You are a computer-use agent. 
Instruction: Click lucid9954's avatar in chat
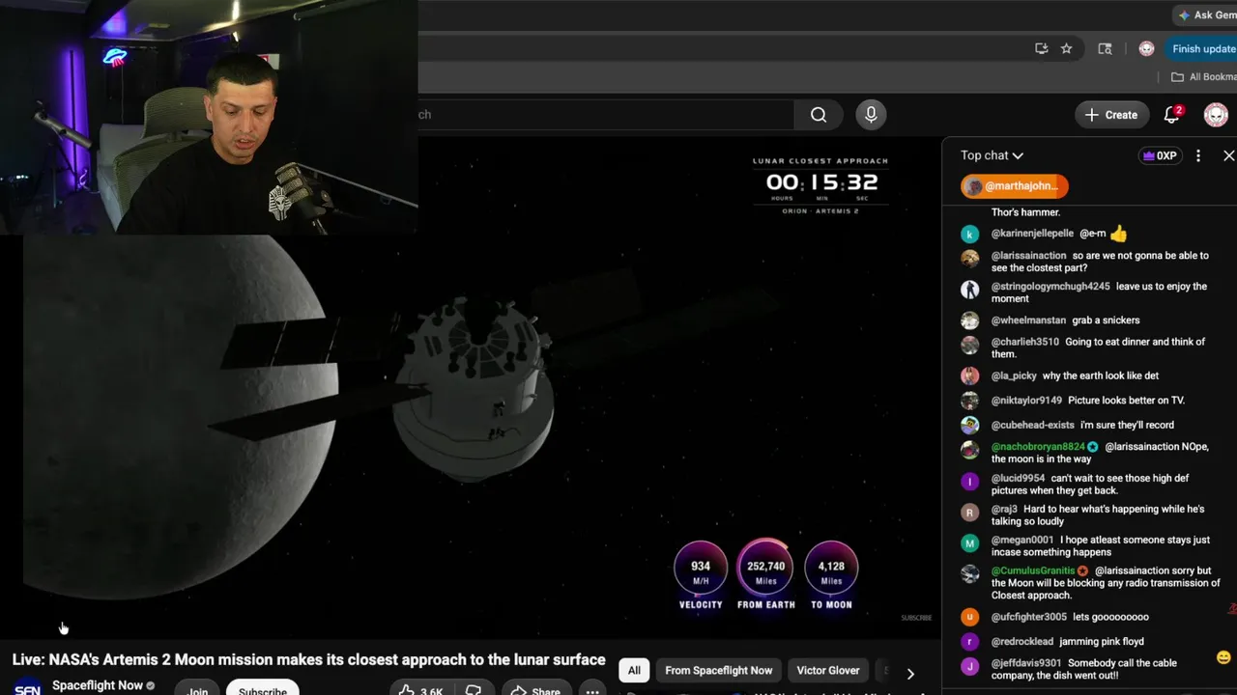(970, 481)
